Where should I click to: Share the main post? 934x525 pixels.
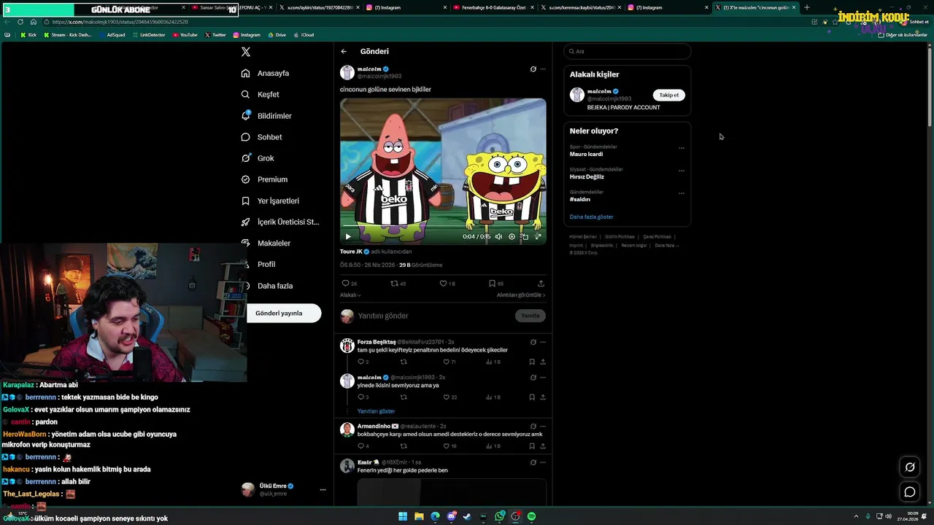click(541, 283)
